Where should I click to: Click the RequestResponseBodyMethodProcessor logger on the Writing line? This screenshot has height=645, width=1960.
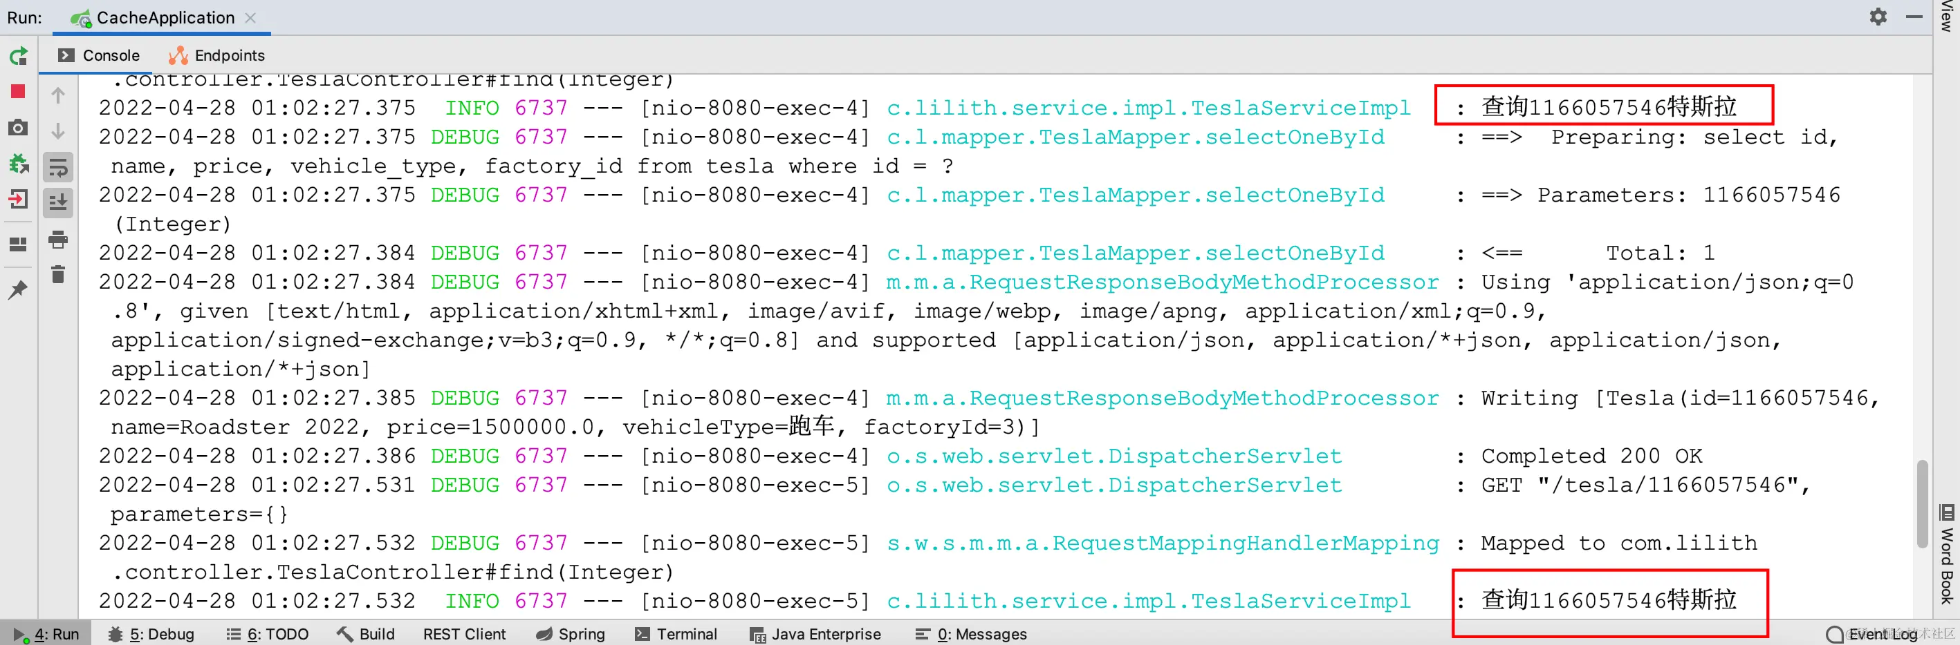[x=1163, y=398]
